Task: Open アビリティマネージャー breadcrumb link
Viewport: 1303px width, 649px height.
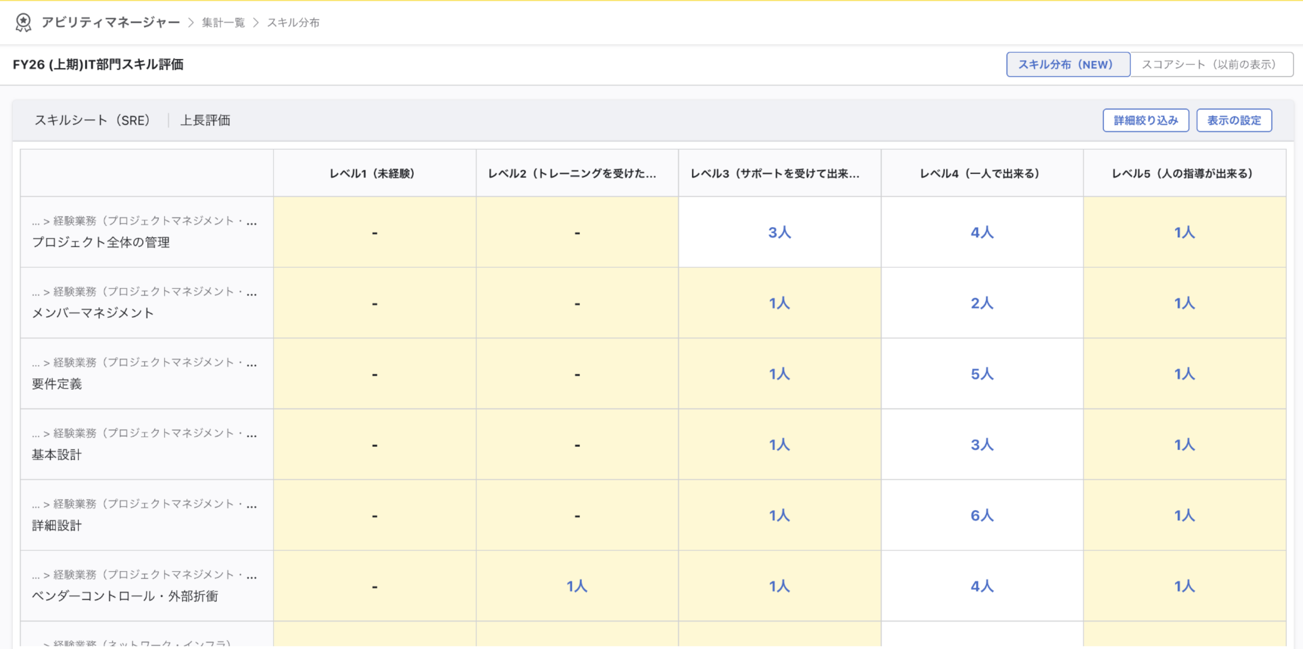Action: 110,22
